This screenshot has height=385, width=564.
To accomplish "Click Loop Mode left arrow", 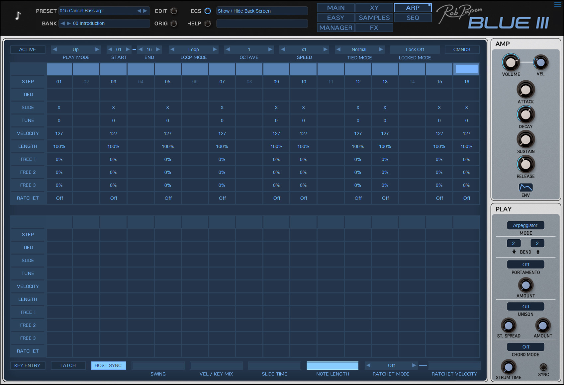I will click(172, 49).
